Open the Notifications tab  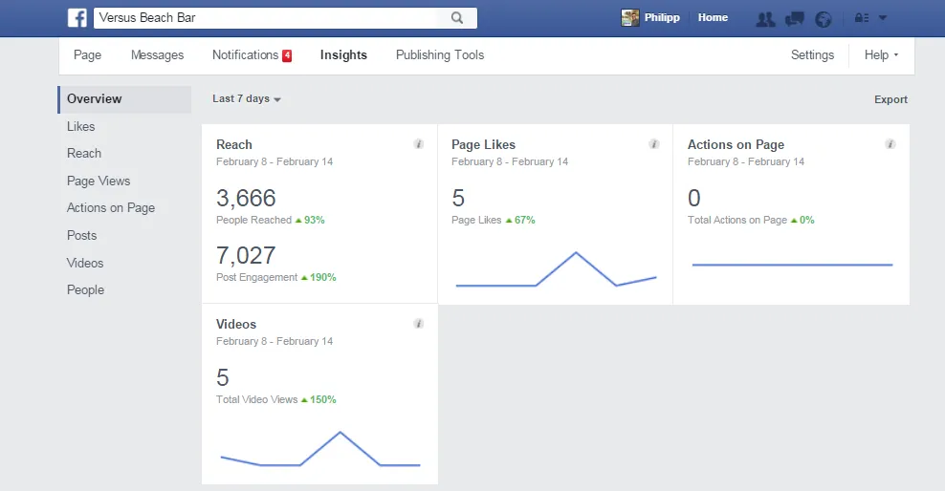tap(245, 54)
